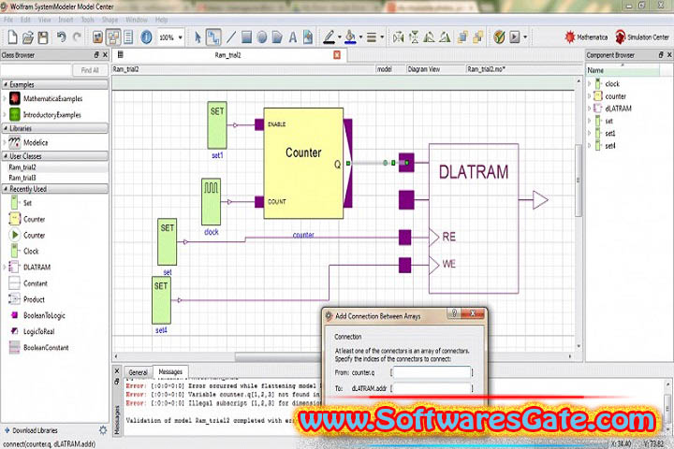The width and height of the screenshot is (674, 449).
Task: Click the fill color bucket icon
Action: (x=350, y=37)
